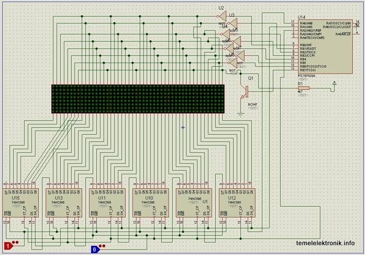
Task: Select the Q1 transistor symbol
Action: click(x=245, y=92)
